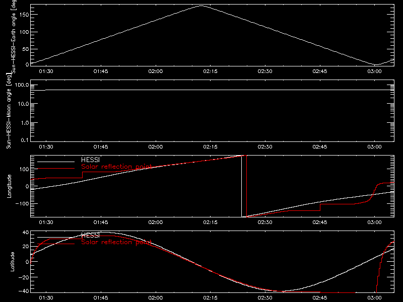The image size is (403, 302).
Task: Click the 100.0 tick on the Moon angle plot
Action: tap(22, 85)
